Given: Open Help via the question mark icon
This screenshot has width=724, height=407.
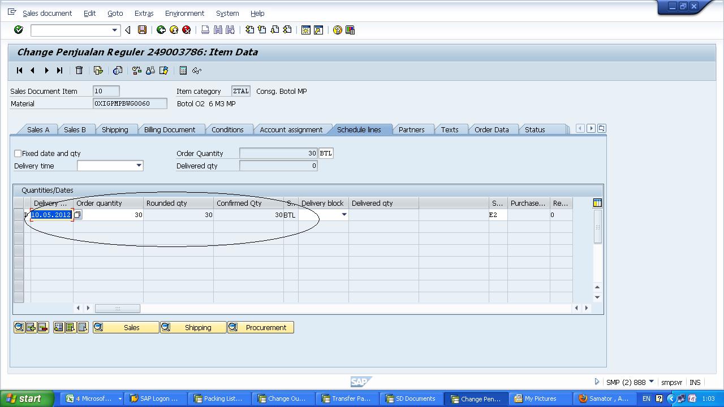Looking at the screenshot, I should [x=338, y=30].
